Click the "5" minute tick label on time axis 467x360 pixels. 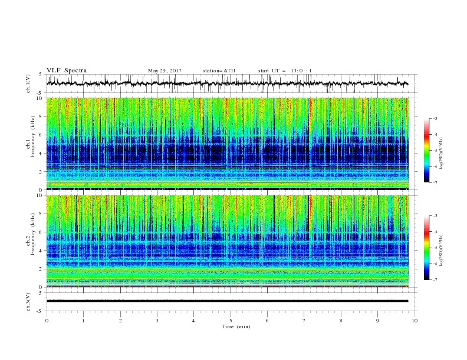tap(231, 321)
